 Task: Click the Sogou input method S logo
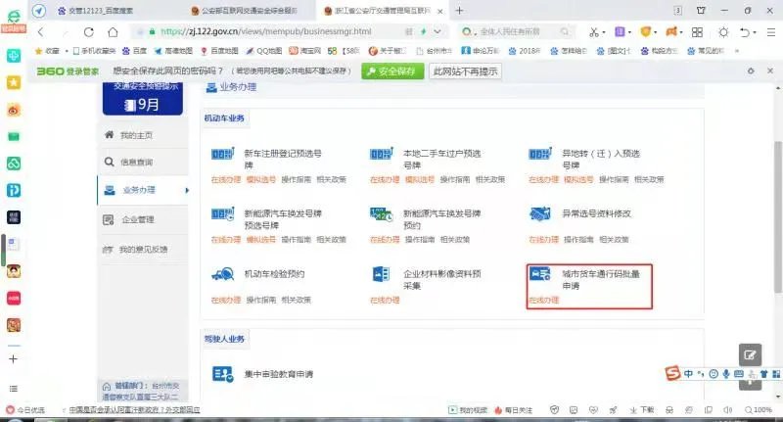click(x=672, y=373)
